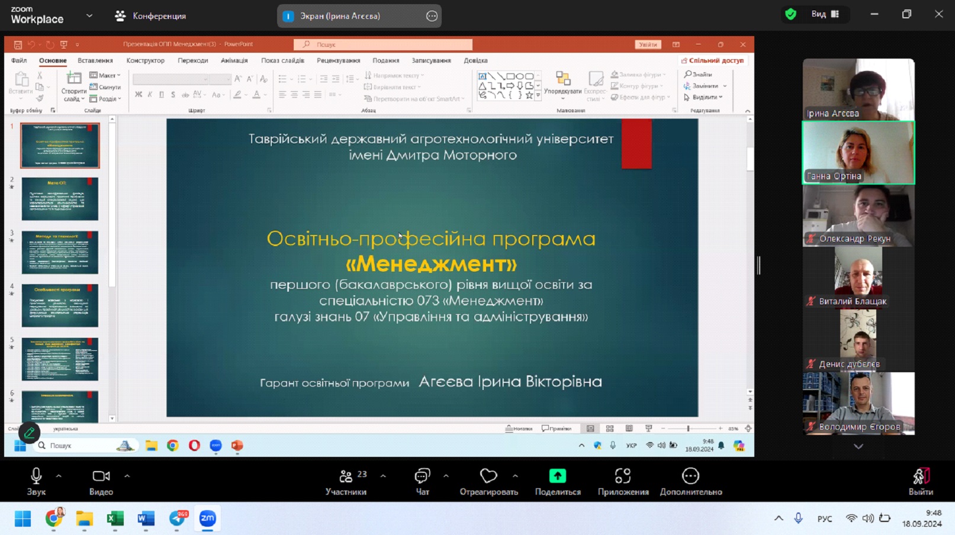Click the Упорядкувати arrange icon

coord(562,78)
